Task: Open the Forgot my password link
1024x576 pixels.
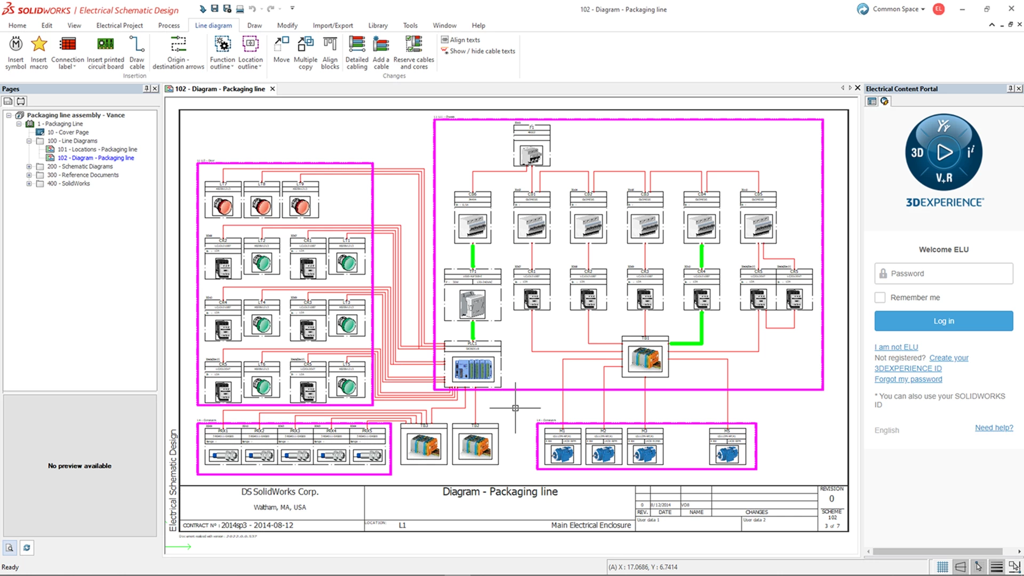Action: pos(908,379)
